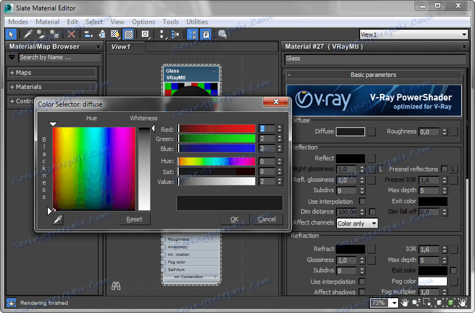Image resolution: width=475 pixels, height=313 pixels.
Task: Click Reset button in Color Selector
Action: coord(134,219)
